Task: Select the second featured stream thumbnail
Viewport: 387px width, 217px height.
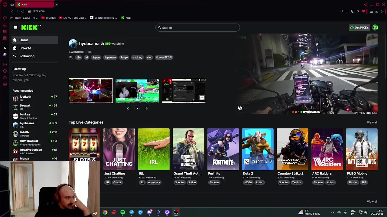Action: click(x=137, y=91)
